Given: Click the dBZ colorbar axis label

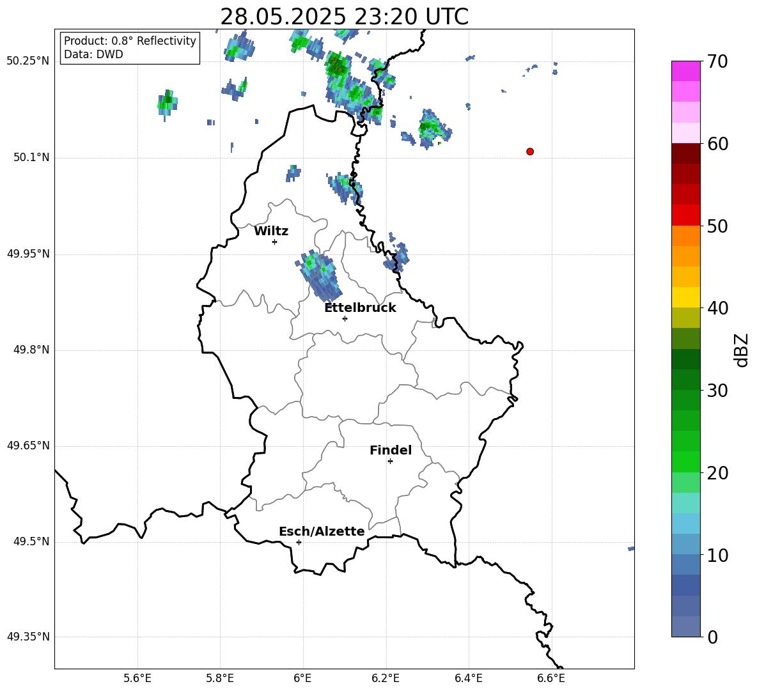Looking at the screenshot, I should [x=742, y=350].
